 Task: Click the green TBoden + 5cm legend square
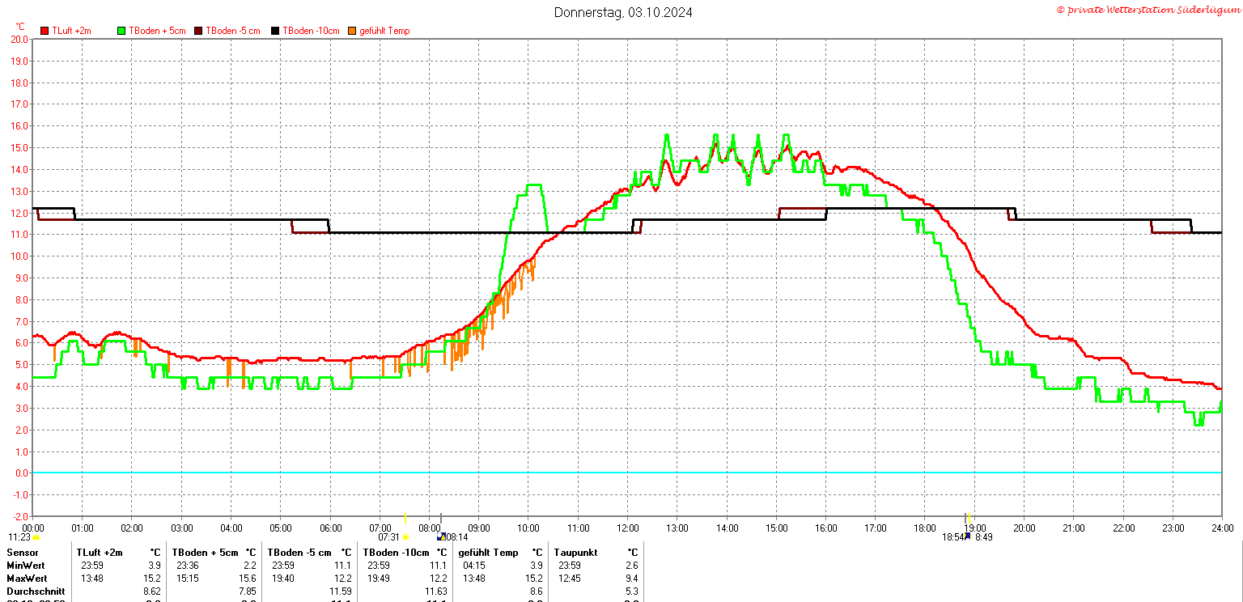point(122,31)
